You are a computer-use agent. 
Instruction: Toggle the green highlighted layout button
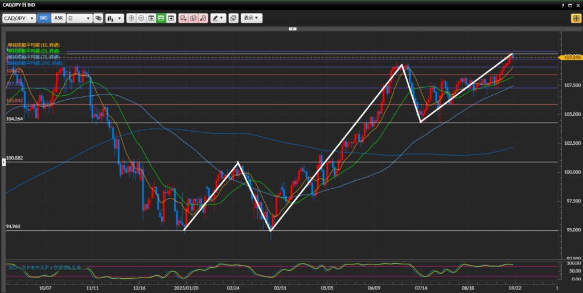click(161, 18)
